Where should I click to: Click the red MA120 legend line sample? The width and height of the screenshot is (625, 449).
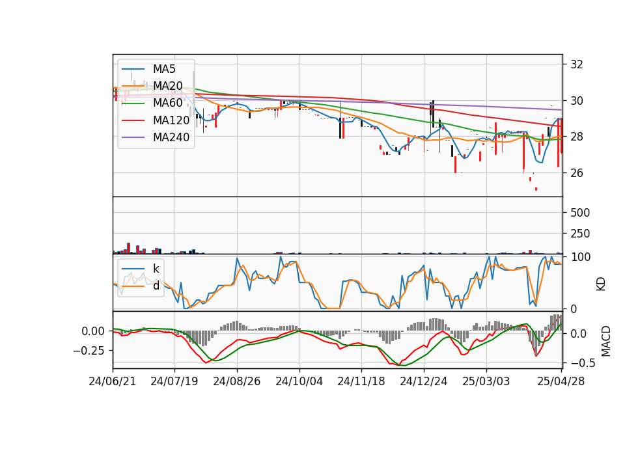(x=133, y=120)
